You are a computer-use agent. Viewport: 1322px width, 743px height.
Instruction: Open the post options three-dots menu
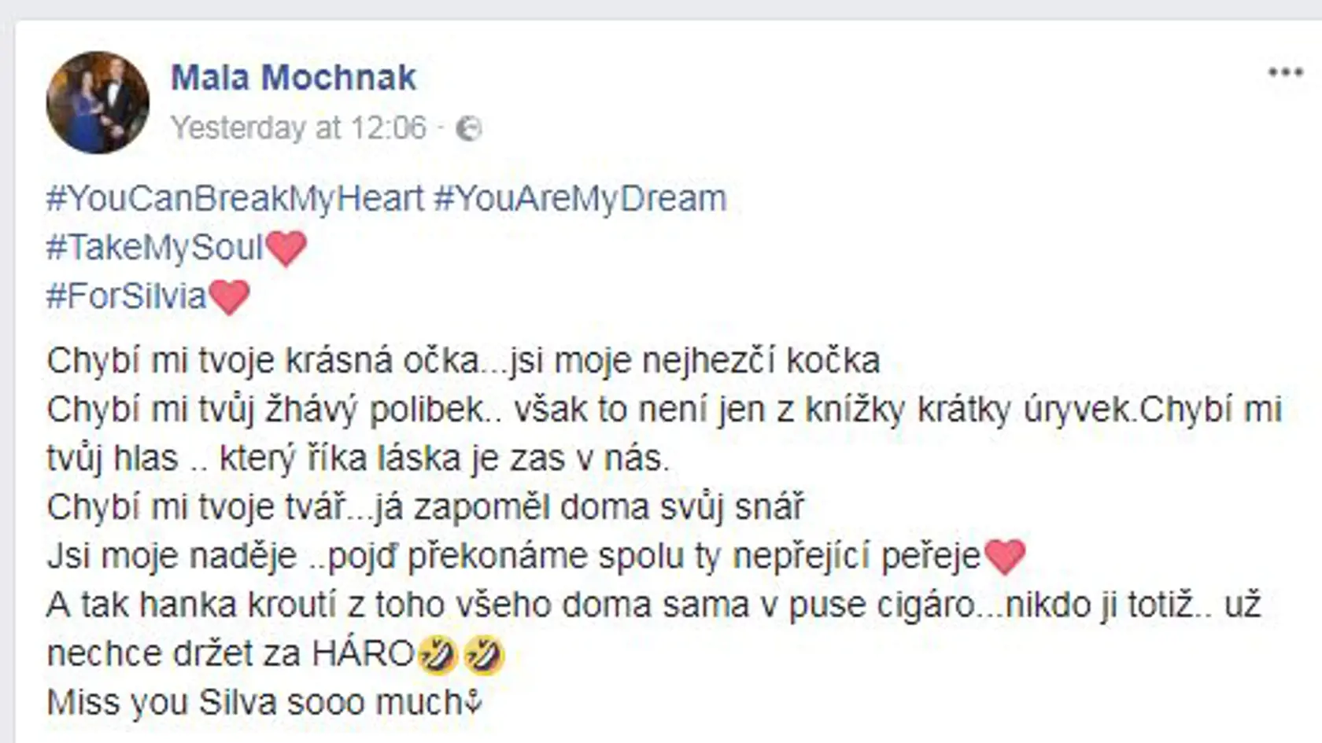pyautogui.click(x=1285, y=72)
